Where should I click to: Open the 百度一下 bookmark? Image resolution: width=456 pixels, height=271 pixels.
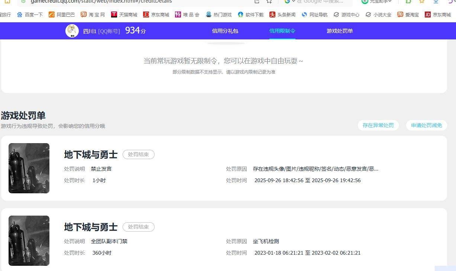tap(30, 15)
